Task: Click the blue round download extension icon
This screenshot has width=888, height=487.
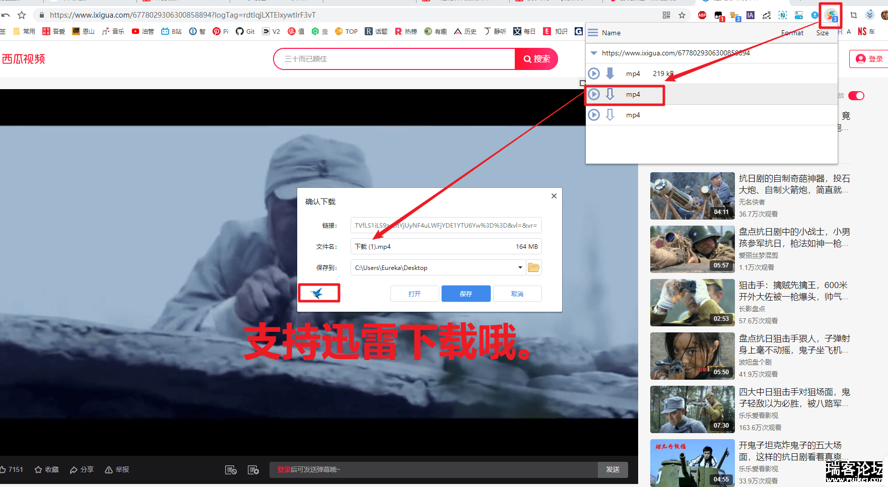Action: [814, 15]
